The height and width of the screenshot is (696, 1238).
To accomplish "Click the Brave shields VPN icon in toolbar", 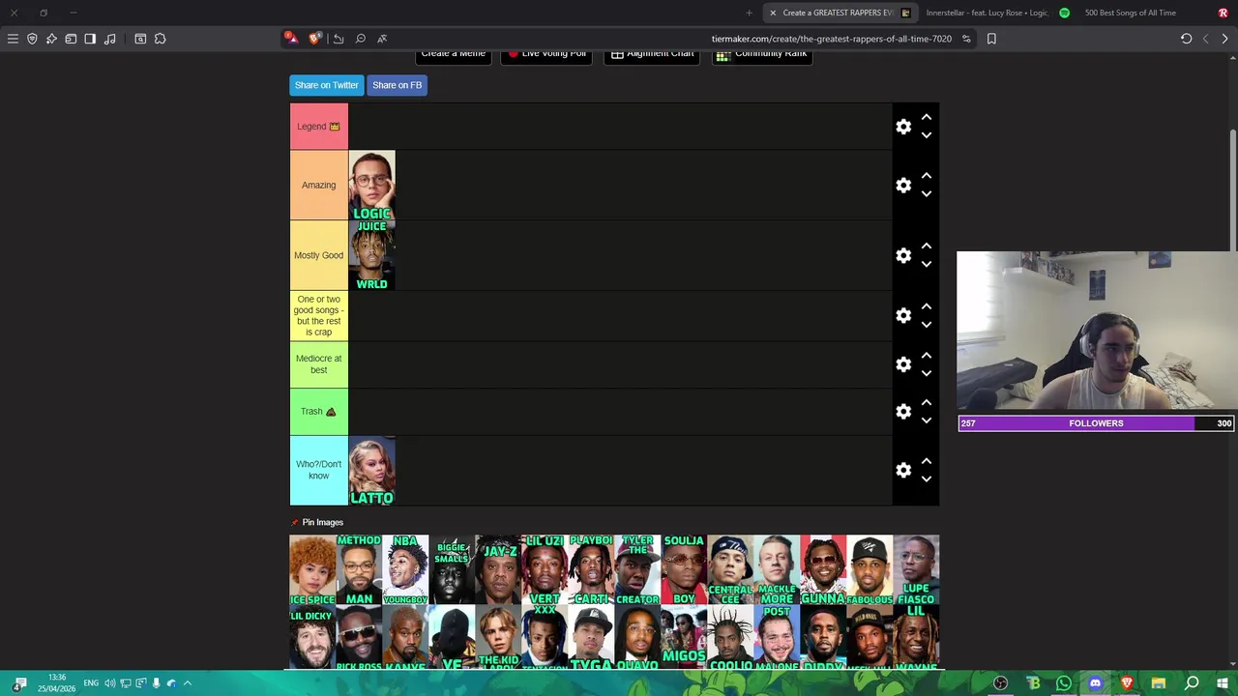I will click(x=32, y=39).
